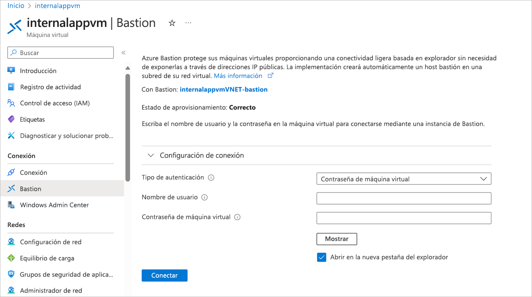Click info icon beside Nombre de usuario

point(204,197)
